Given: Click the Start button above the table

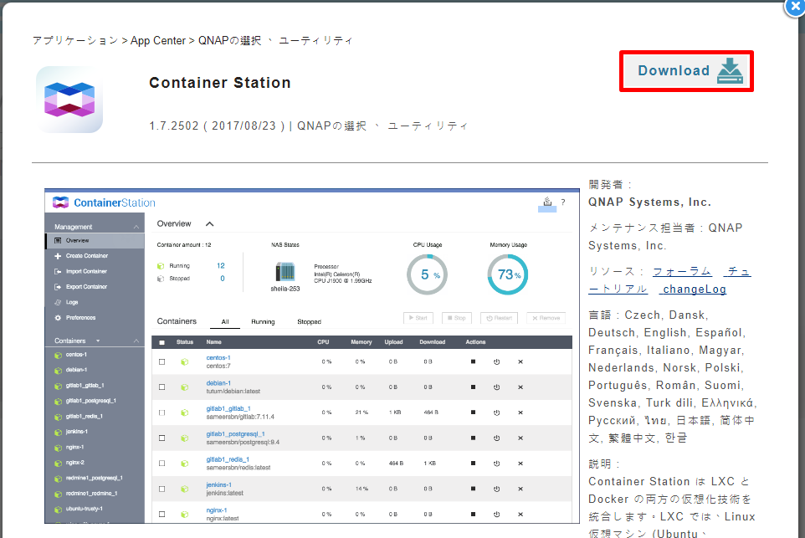Looking at the screenshot, I should pos(418,318).
